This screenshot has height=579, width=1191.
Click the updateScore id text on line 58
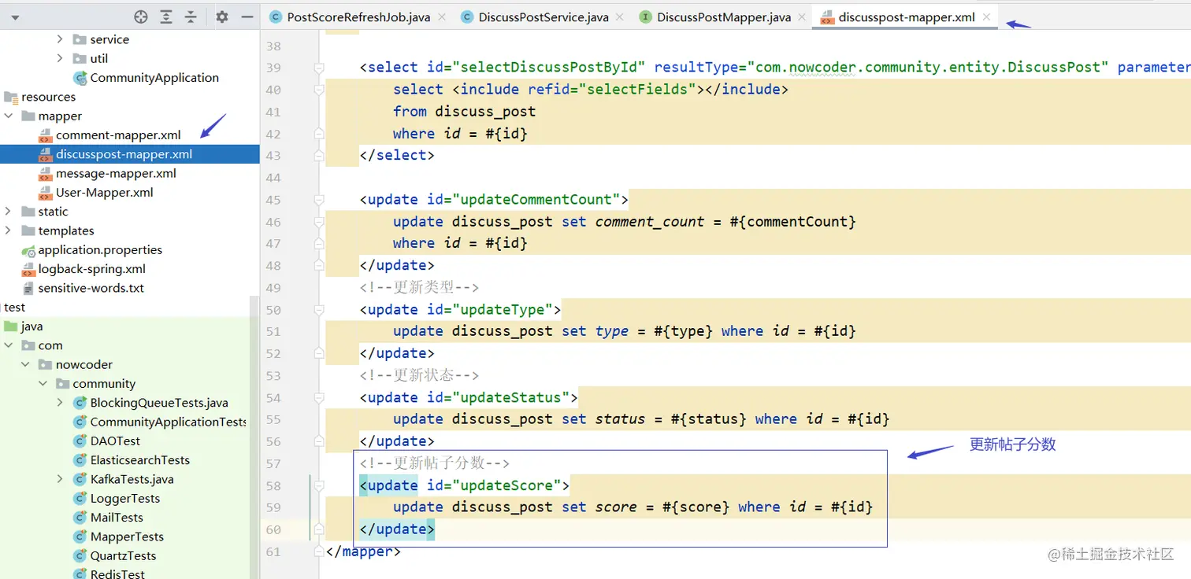pos(507,486)
